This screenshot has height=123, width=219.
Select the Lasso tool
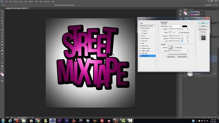click(x=2, y=18)
